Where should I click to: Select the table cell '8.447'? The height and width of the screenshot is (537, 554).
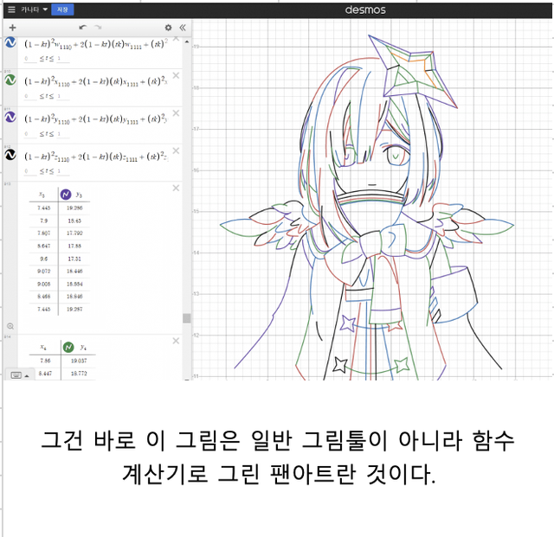(45, 374)
